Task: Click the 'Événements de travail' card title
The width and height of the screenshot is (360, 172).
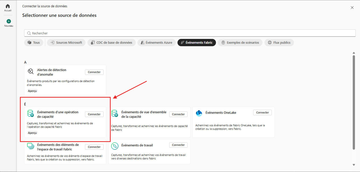Action: click(x=137, y=145)
